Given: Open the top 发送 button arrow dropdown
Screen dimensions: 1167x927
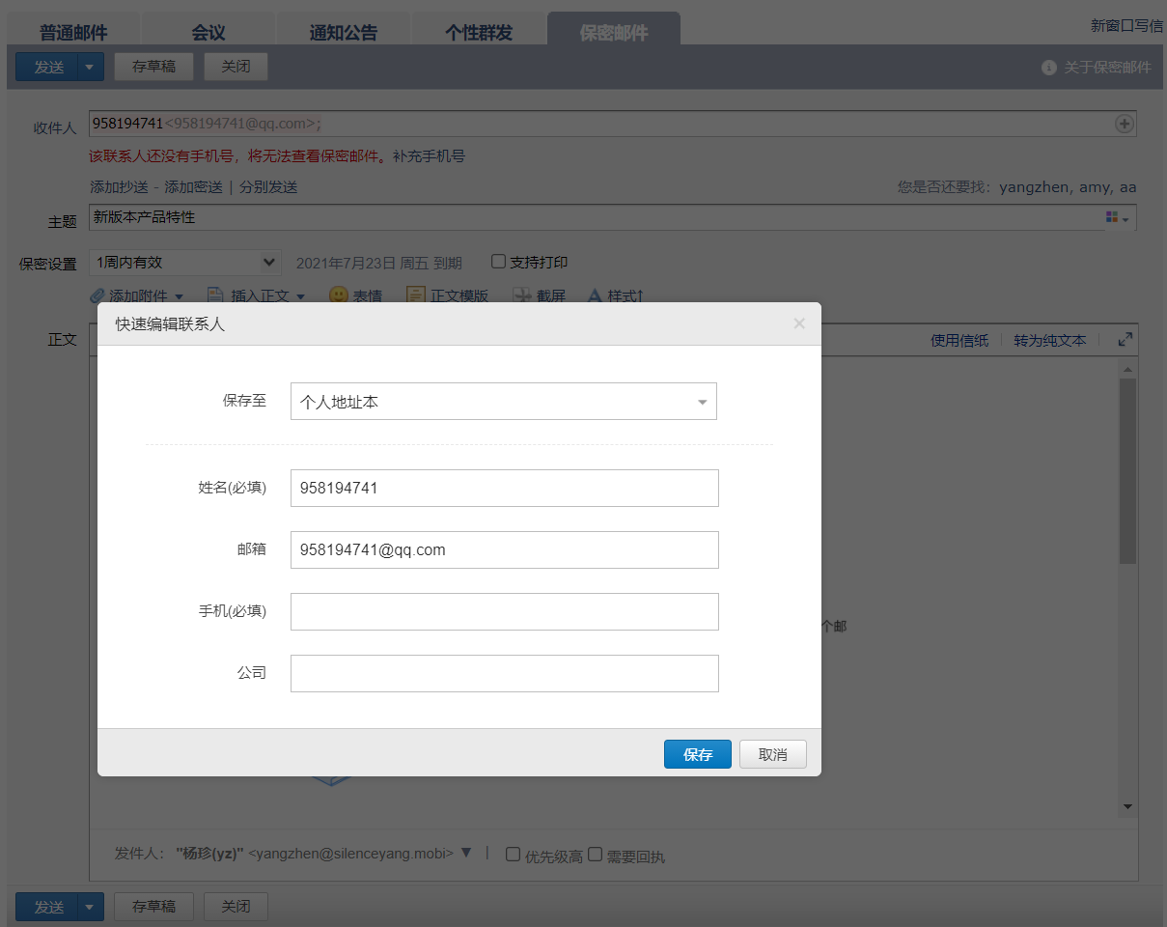Looking at the screenshot, I should pos(89,67).
